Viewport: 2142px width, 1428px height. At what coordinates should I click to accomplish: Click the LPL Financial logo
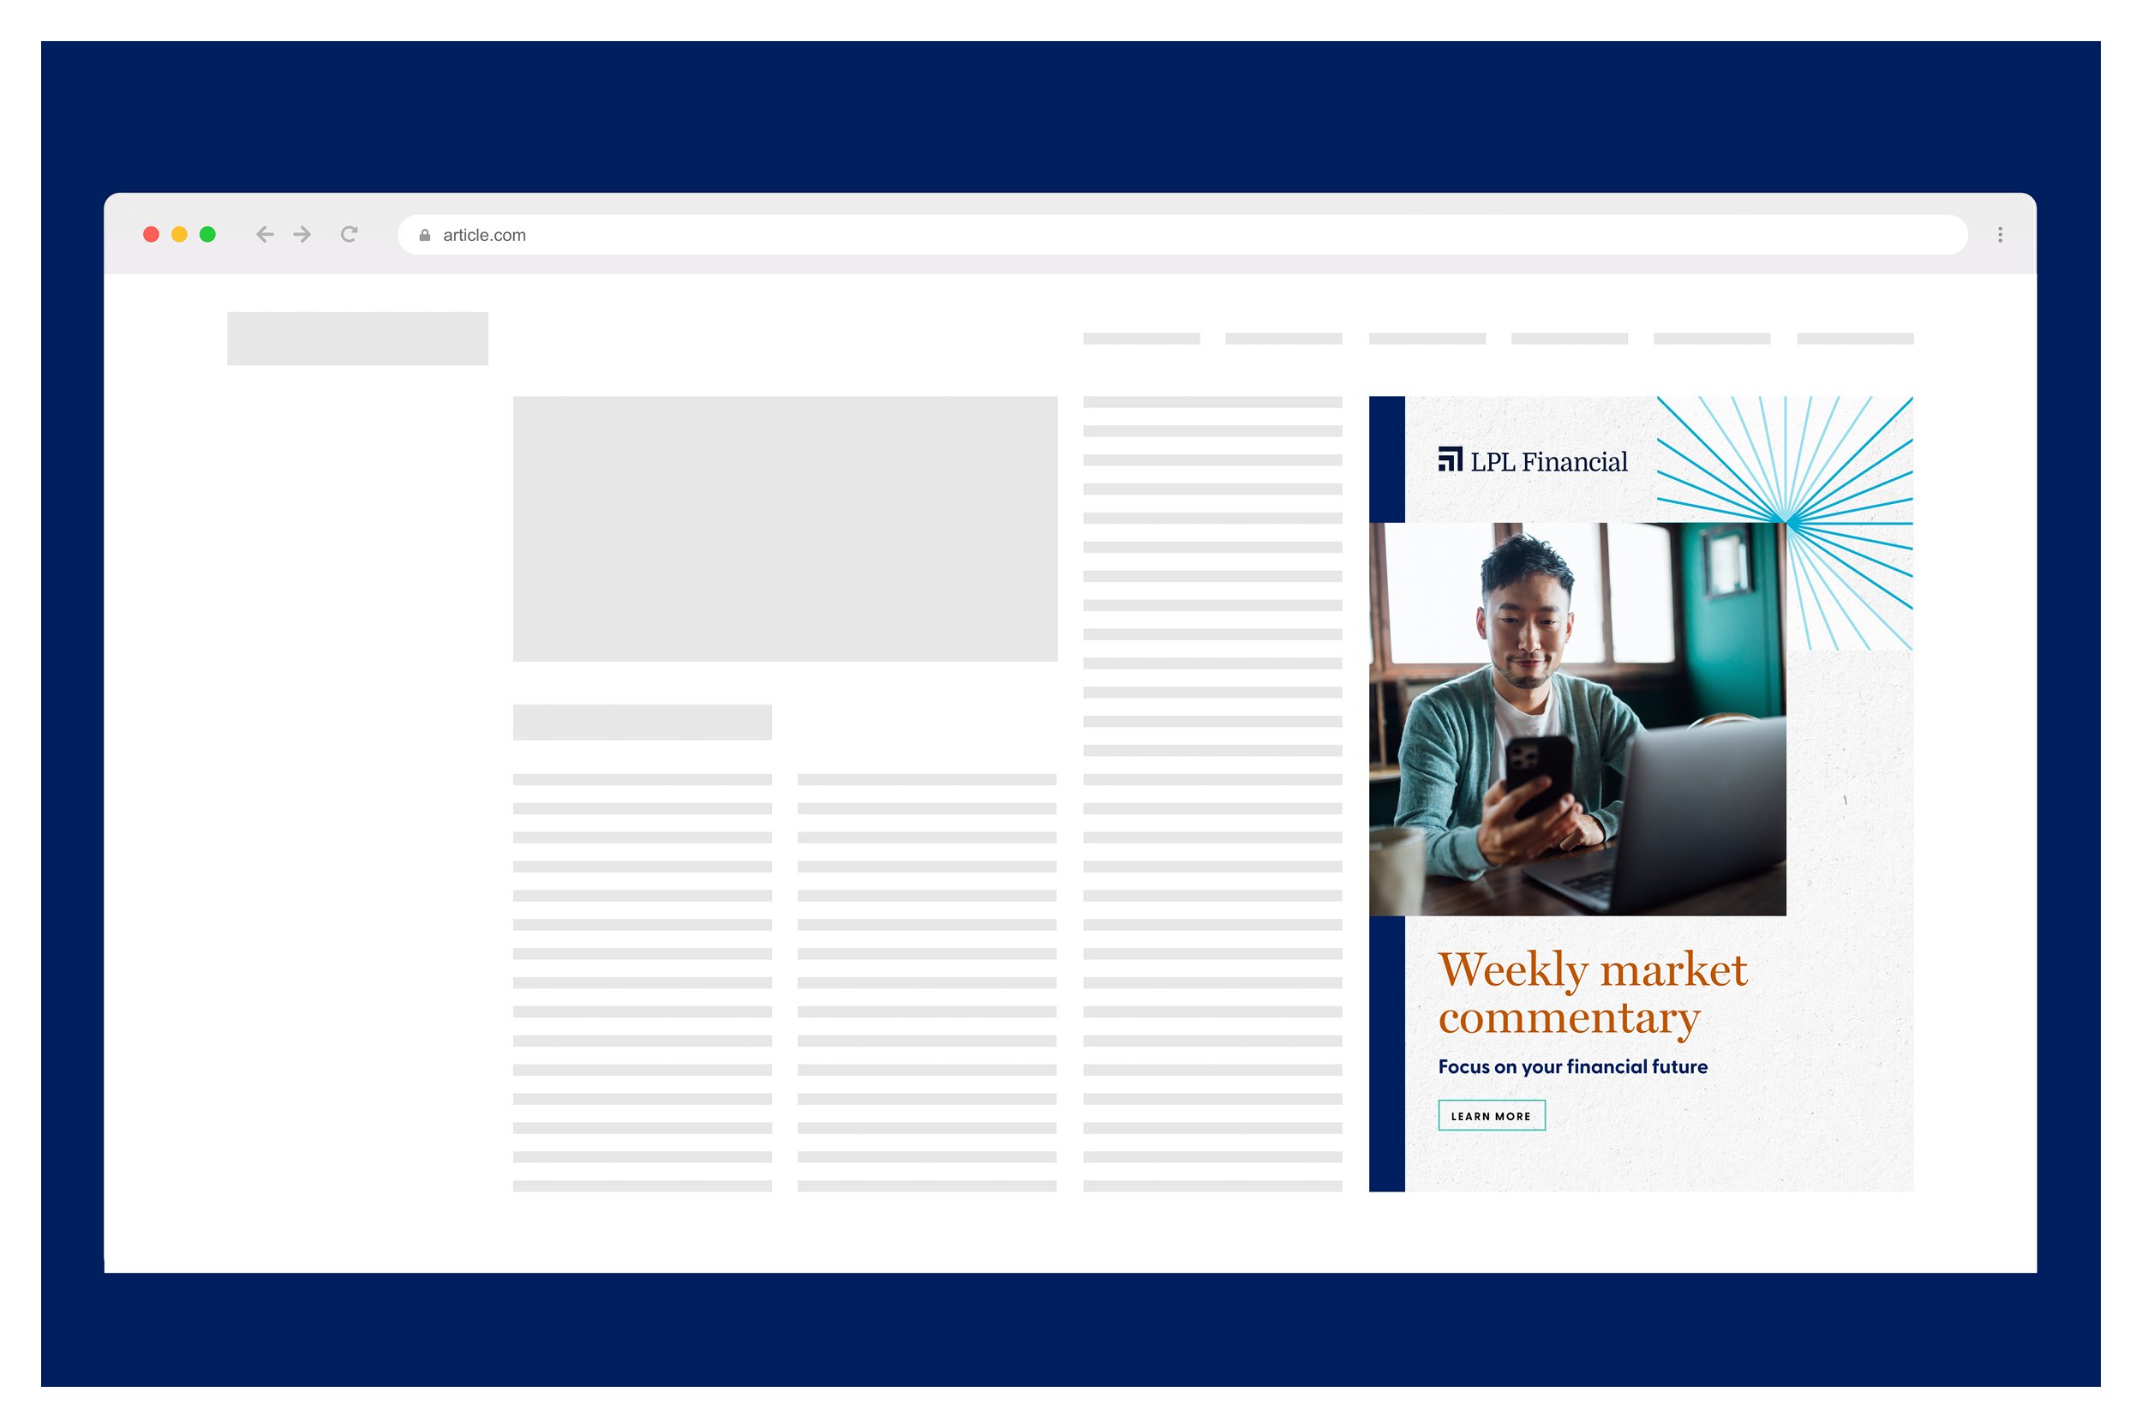tap(1532, 461)
